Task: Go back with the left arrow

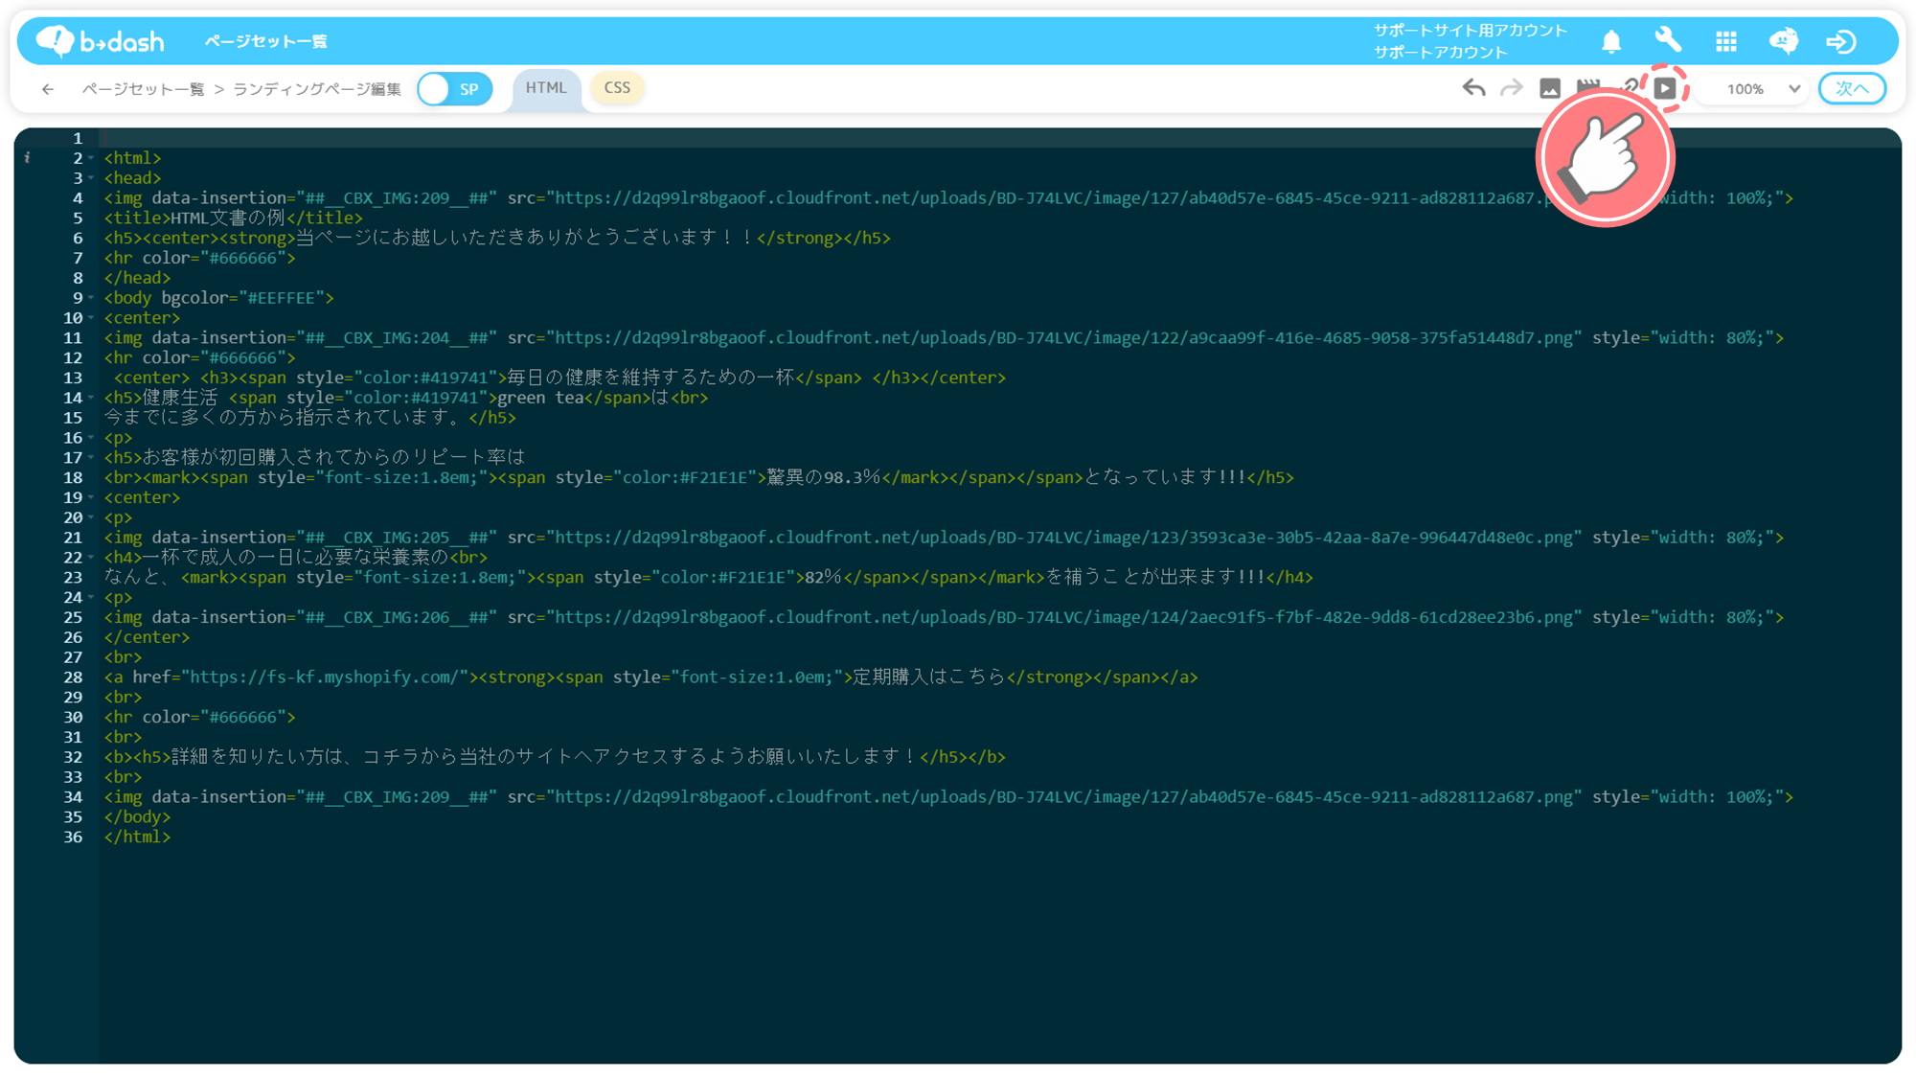Action: pos(48,89)
